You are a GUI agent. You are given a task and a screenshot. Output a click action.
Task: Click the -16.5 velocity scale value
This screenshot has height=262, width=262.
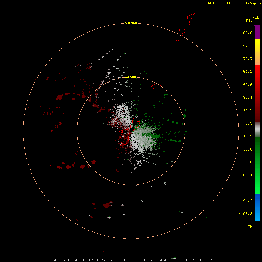pos(247,136)
